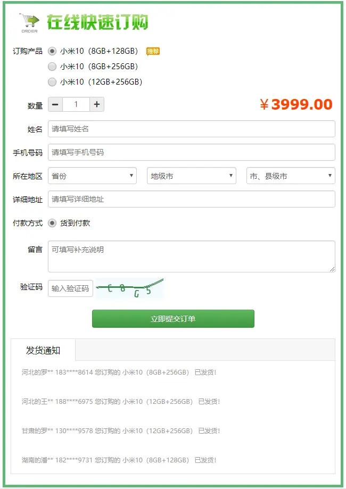Click the minus icon to decrease quantity

[55, 104]
